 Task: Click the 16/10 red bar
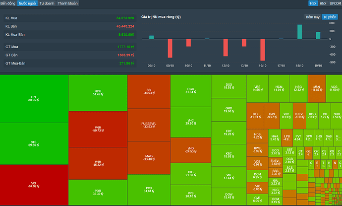click(x=263, y=50)
